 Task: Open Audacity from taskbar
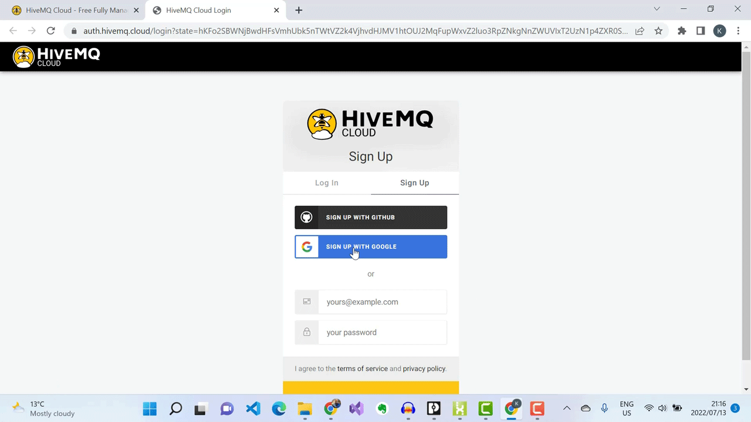[408, 409]
